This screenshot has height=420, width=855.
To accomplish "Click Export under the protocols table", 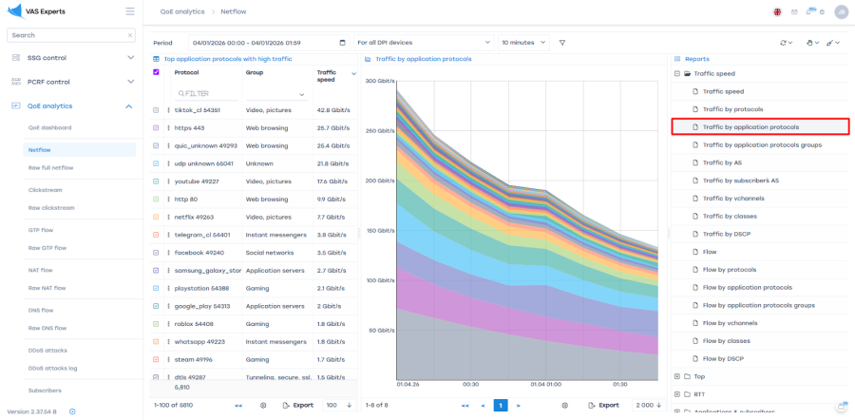I will coord(297,405).
